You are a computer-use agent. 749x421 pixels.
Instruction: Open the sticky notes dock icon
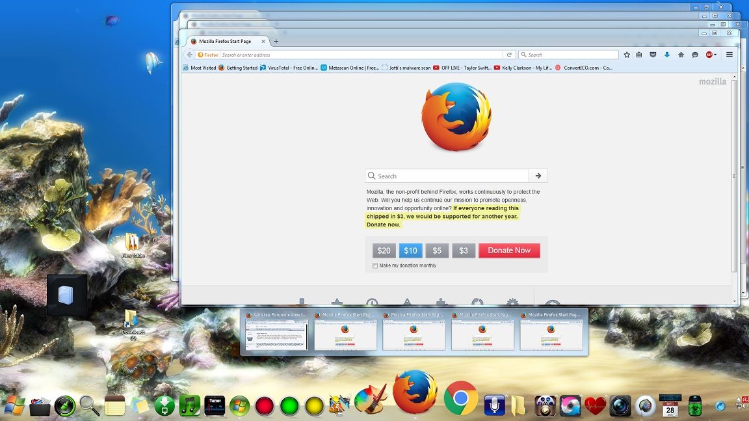point(140,405)
